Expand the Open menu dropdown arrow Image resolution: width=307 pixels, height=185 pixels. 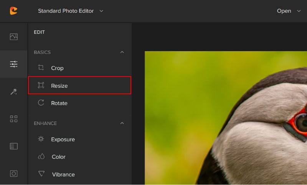coord(299,11)
